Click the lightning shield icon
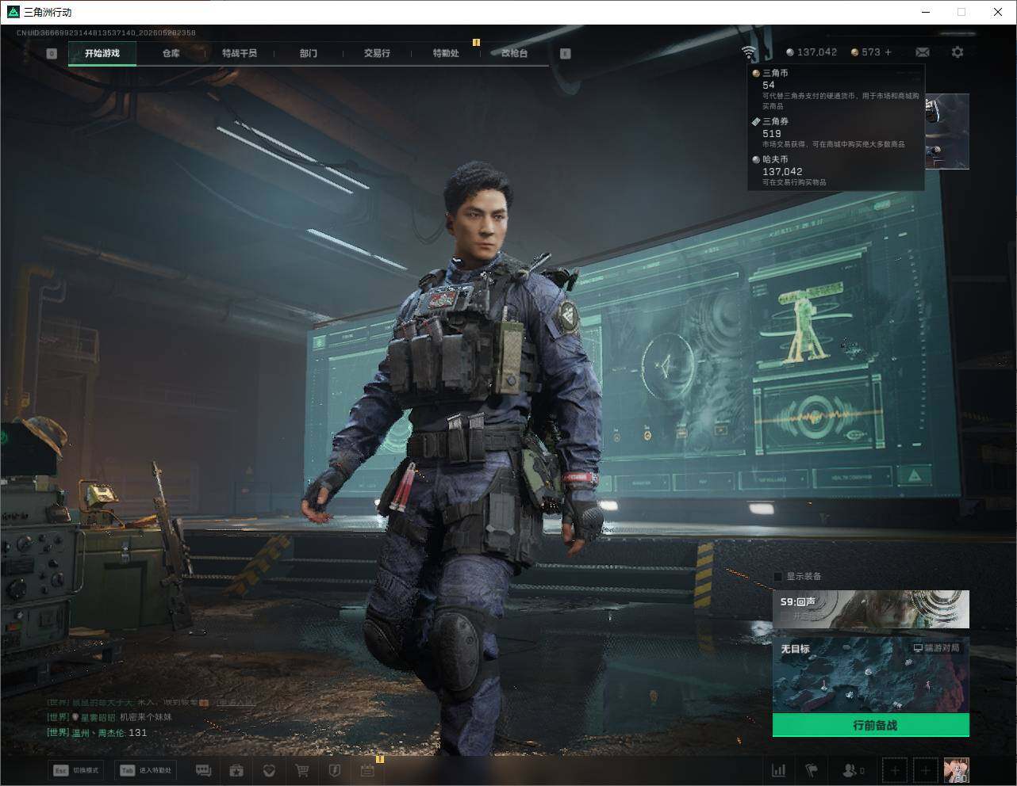The image size is (1017, 786). pyautogui.click(x=335, y=770)
